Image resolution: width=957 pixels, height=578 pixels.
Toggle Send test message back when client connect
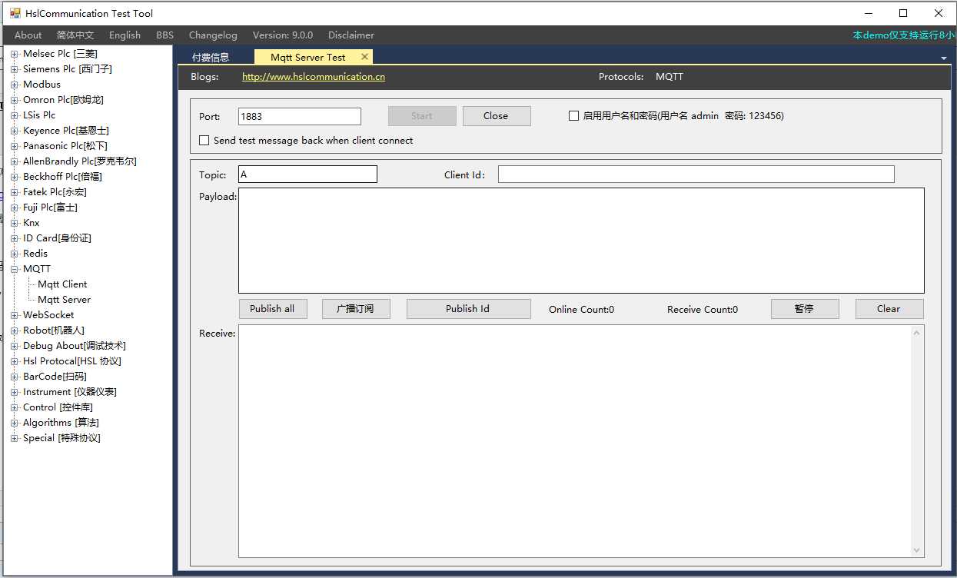point(204,141)
